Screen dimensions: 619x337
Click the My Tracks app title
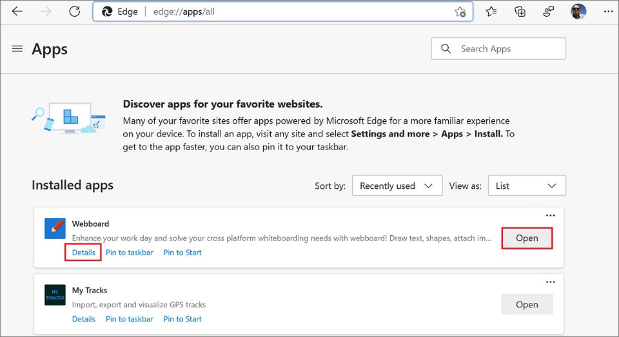tap(90, 290)
